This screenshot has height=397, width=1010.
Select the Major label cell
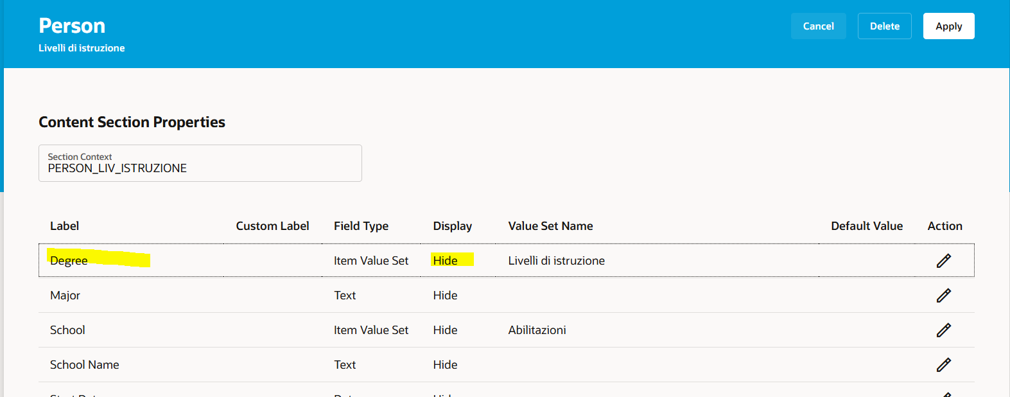point(65,296)
